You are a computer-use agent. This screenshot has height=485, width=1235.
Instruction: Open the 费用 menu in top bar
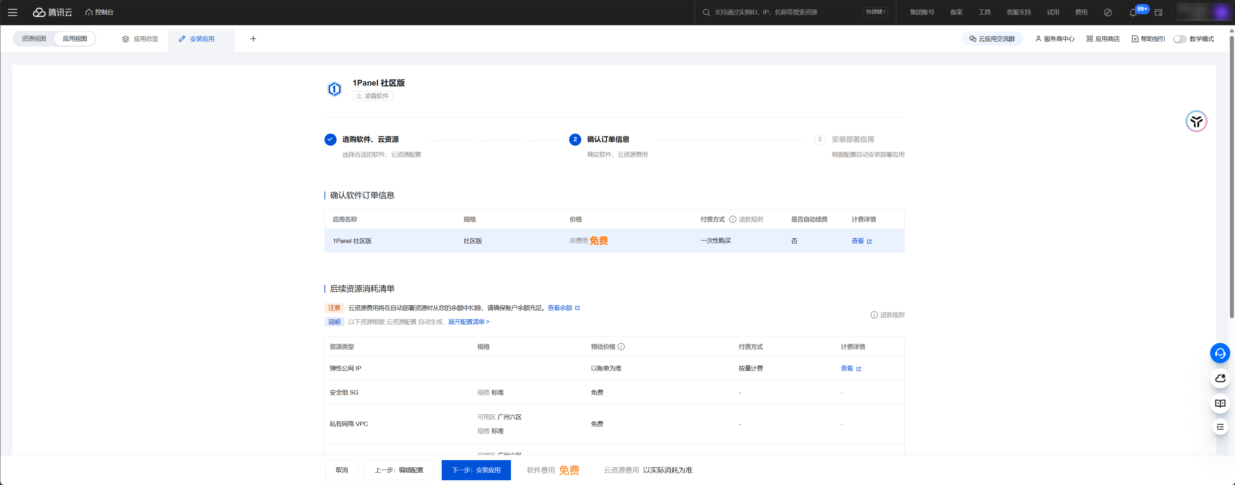point(1080,12)
